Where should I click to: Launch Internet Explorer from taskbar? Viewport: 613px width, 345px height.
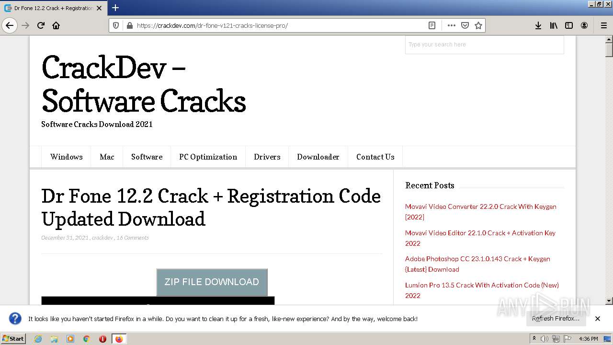[x=38, y=339]
